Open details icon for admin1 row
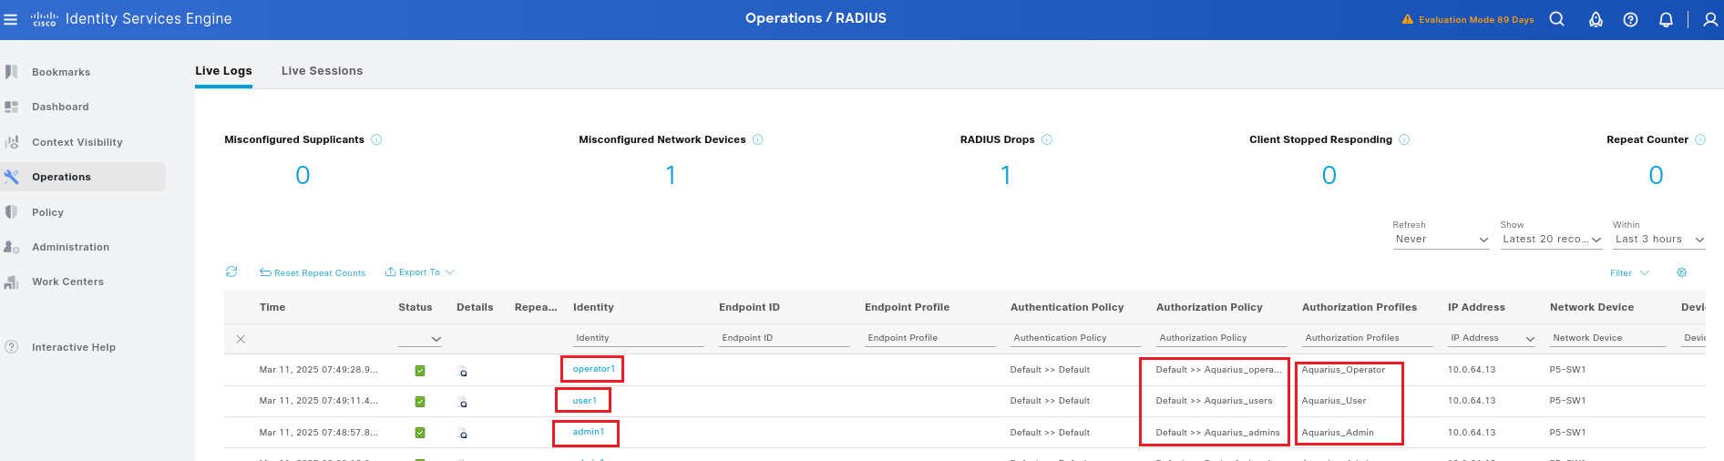 (463, 434)
